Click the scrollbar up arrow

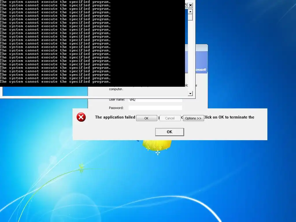point(190,12)
